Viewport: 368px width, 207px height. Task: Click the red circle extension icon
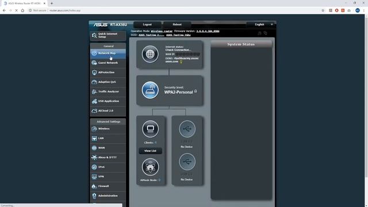point(336,10)
